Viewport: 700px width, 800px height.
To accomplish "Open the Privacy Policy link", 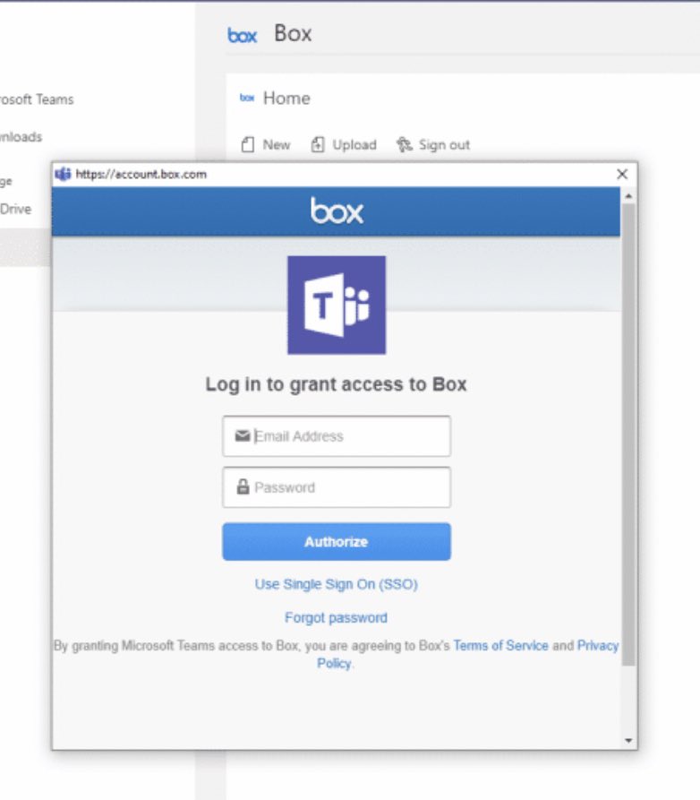I will [598, 646].
